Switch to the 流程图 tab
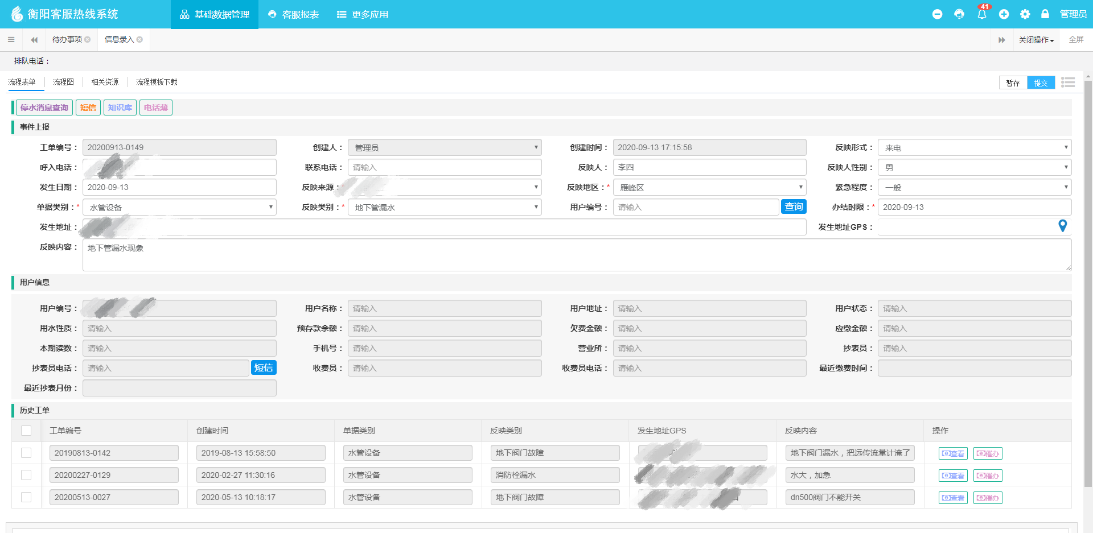1093x533 pixels. tap(63, 82)
